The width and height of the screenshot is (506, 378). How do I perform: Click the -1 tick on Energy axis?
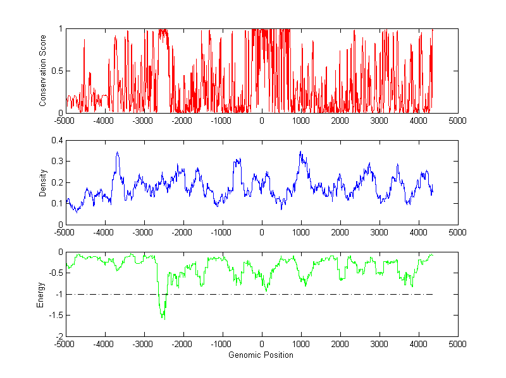[59, 294]
